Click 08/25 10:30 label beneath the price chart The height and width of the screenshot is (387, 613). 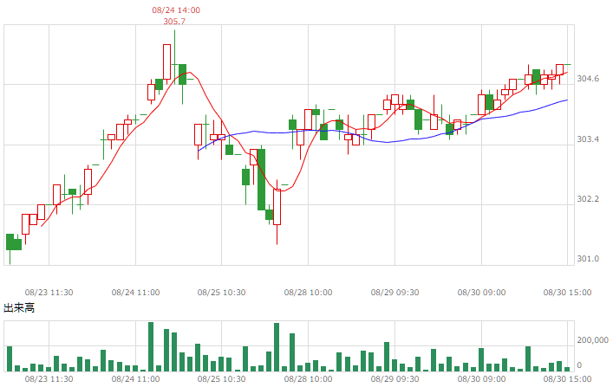click(x=222, y=293)
